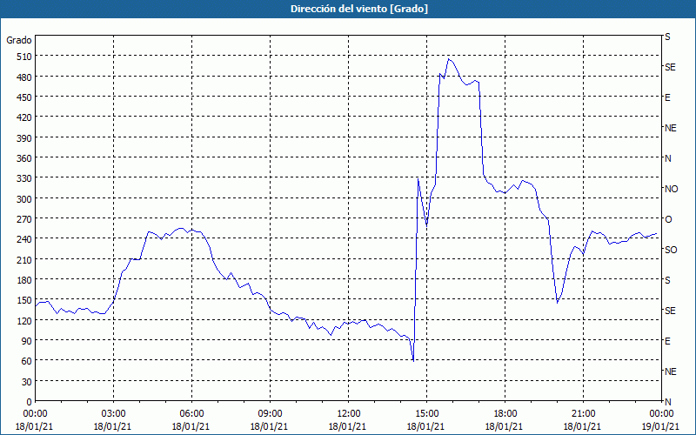Click the 210 degree axis label
Image resolution: width=696 pixels, height=435 pixels.
pyautogui.click(x=23, y=259)
